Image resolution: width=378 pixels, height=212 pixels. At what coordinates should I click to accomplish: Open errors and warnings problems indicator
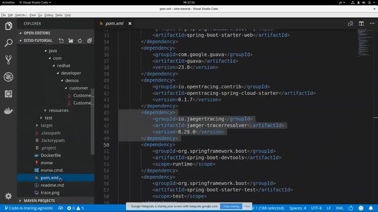(x=76, y=208)
